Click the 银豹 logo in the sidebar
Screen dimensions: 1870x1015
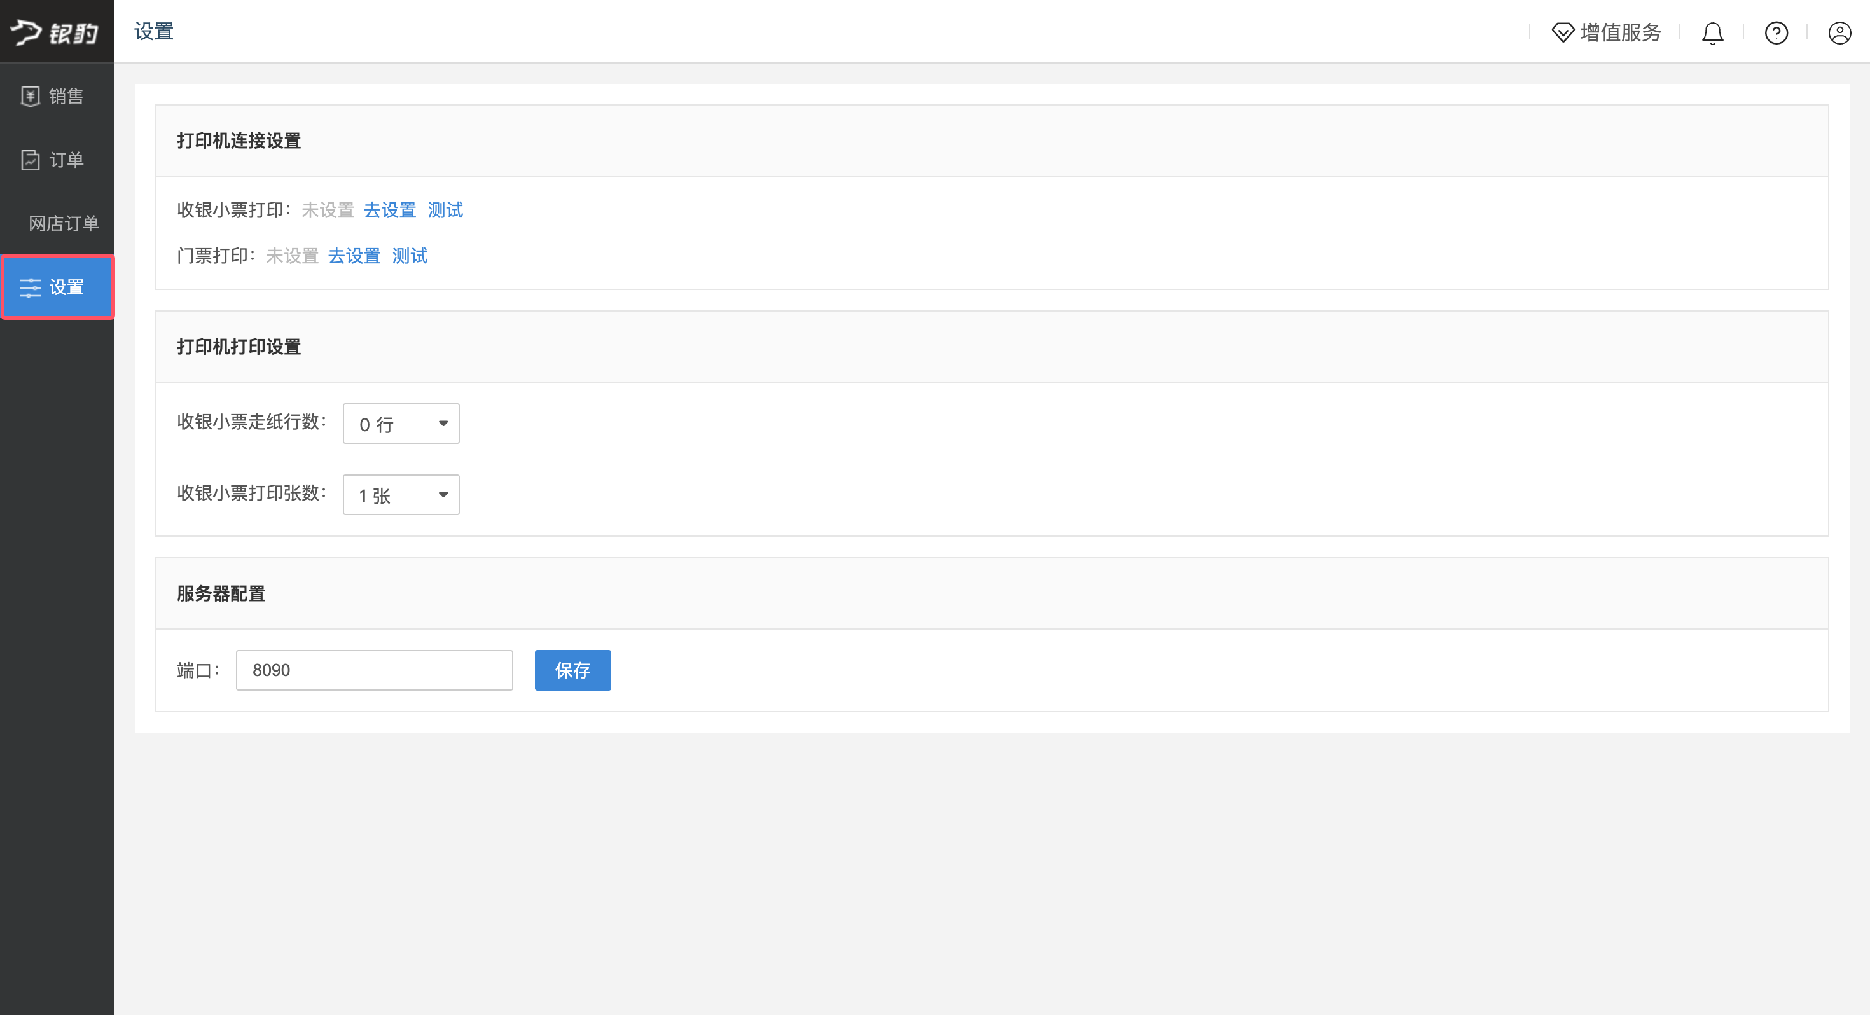(55, 32)
